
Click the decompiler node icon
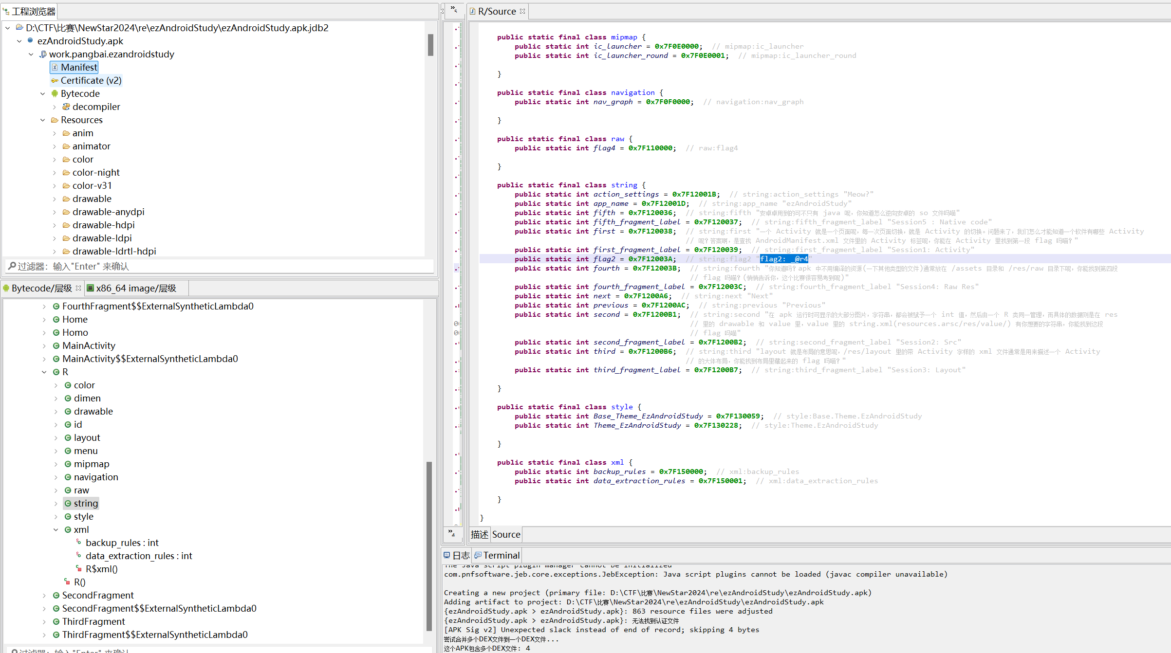coord(66,107)
